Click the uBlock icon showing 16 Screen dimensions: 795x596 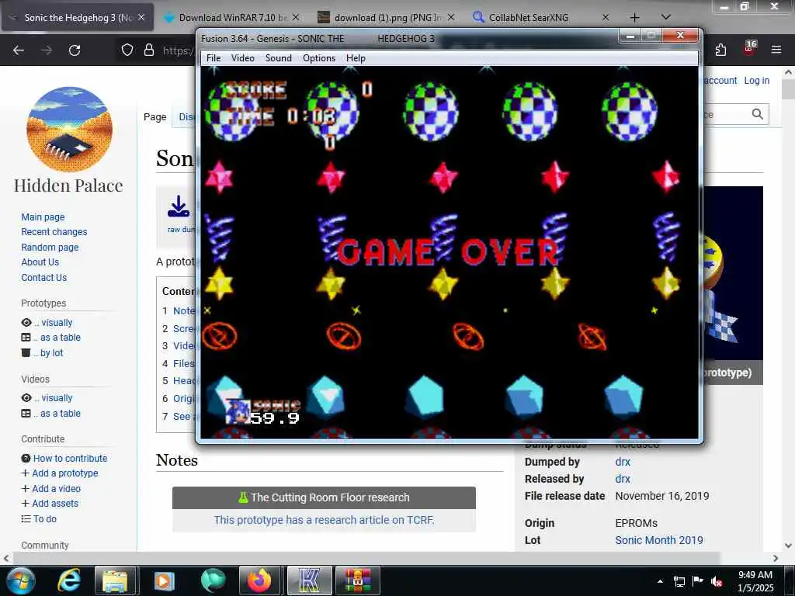[x=749, y=49]
